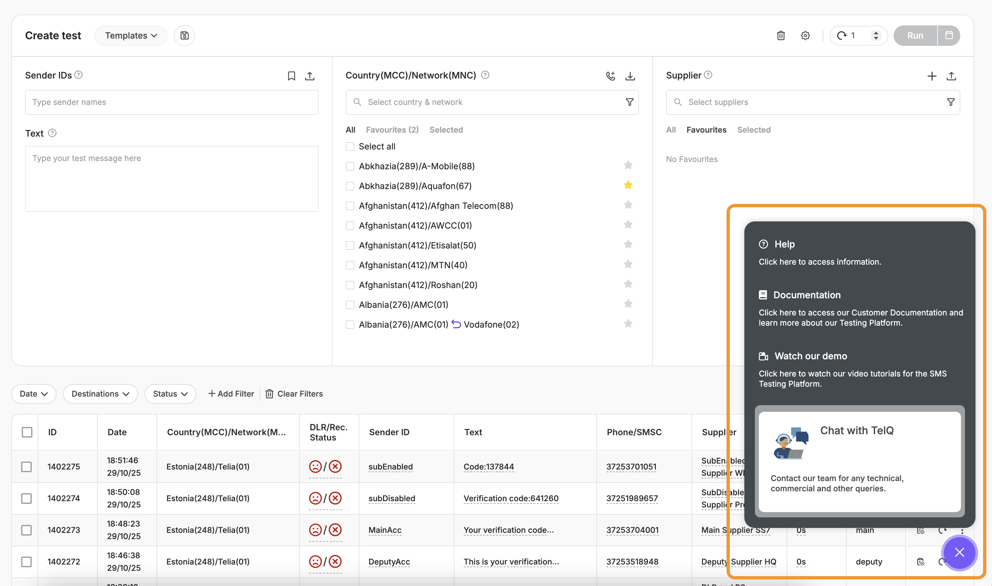
Task: Click the Clear Filters button
Action: tap(294, 394)
